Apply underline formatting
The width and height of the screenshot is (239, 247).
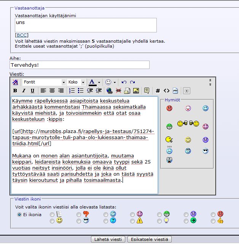click(x=32, y=91)
